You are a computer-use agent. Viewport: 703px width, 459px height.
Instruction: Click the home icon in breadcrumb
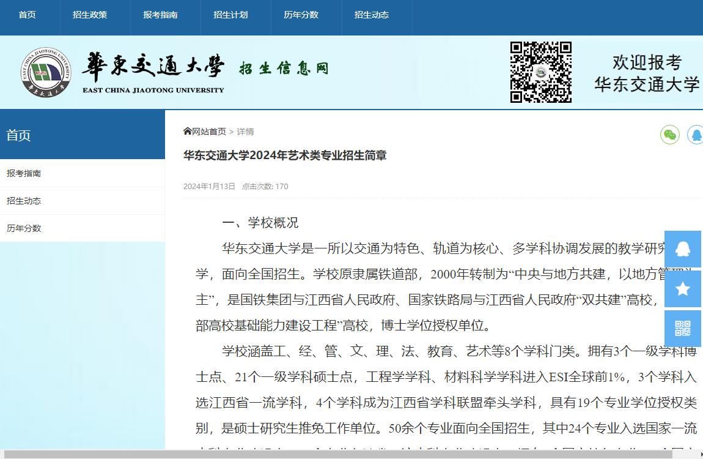click(x=188, y=132)
